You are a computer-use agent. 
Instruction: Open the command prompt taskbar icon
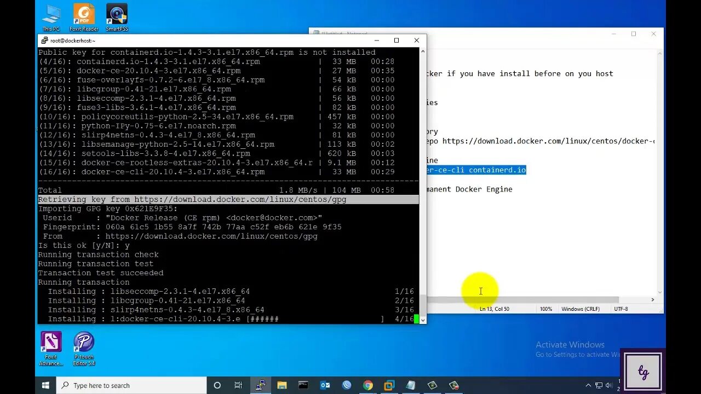pos(303,385)
